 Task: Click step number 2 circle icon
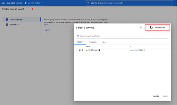pyautogui.click(x=7, y=24)
